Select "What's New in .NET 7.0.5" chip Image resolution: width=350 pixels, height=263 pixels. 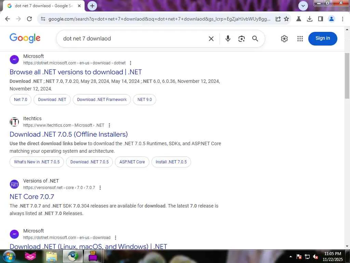[x=37, y=162]
